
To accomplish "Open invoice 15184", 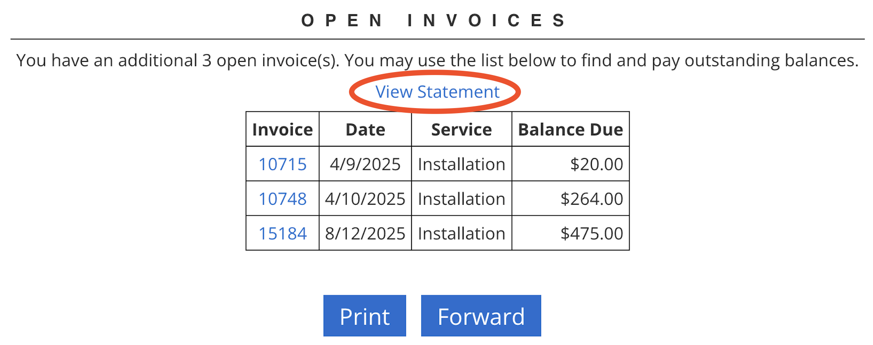I will click(x=282, y=234).
